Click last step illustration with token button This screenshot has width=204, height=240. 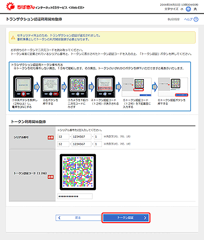(x=173, y=87)
